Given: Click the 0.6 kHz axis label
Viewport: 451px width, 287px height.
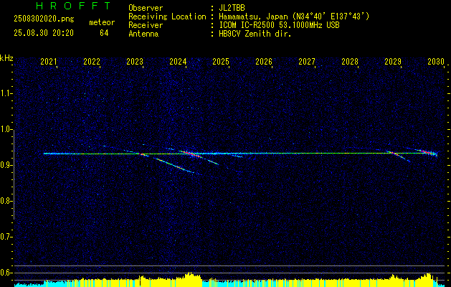Looking at the screenshot, I should click(6, 273).
